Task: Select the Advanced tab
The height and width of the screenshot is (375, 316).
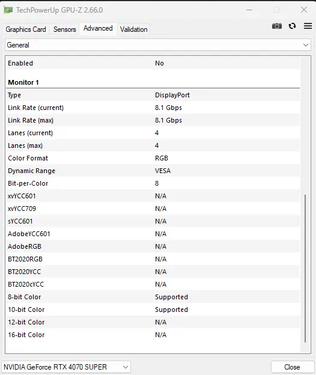Action: [98, 28]
